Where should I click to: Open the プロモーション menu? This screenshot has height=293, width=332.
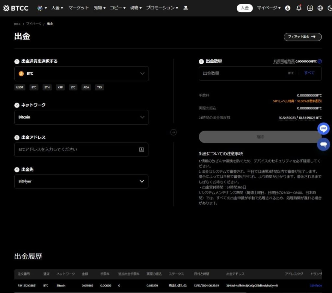tap(162, 8)
